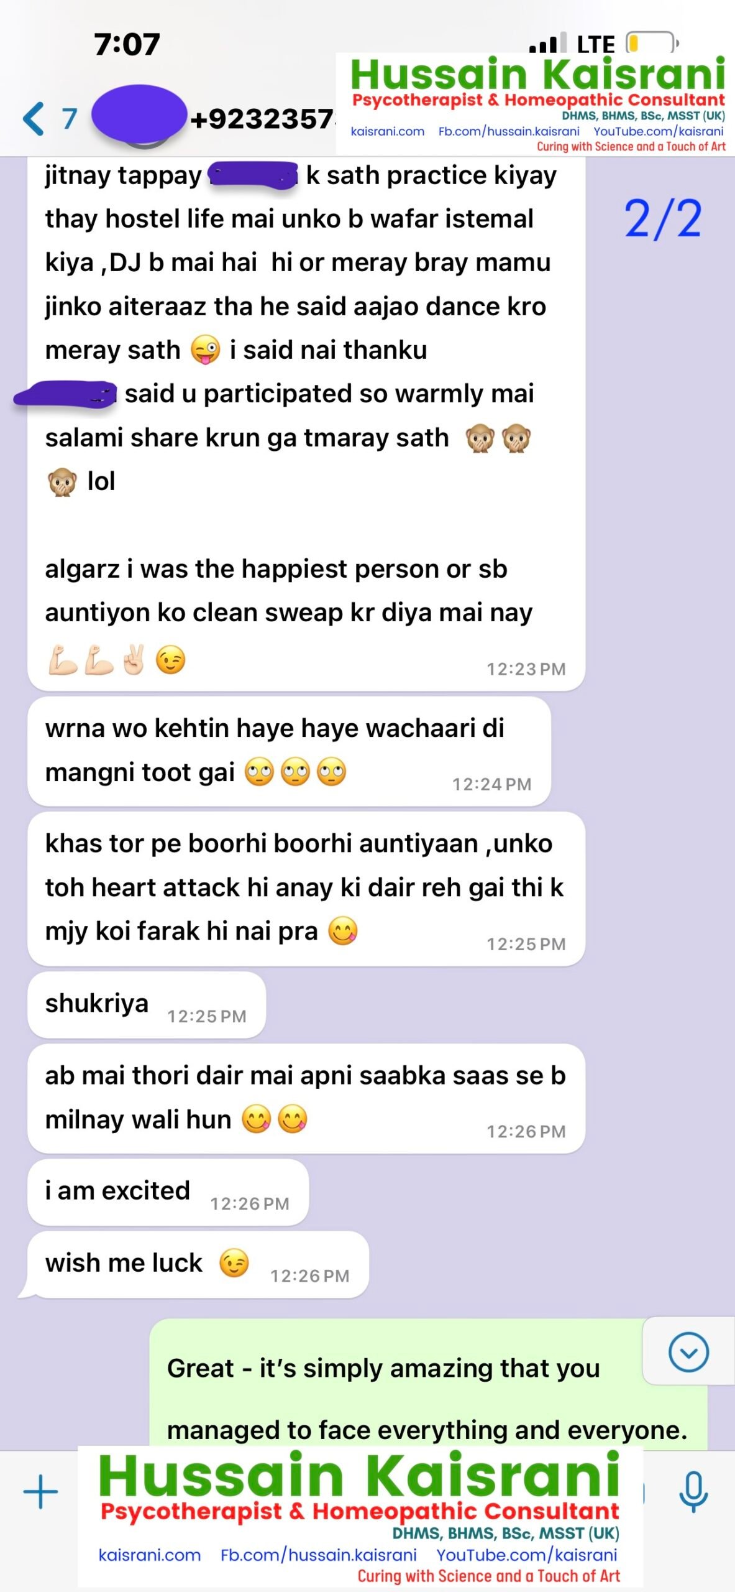Select the 'wish me luck' message
This screenshot has width=735, height=1592.
point(198,1264)
